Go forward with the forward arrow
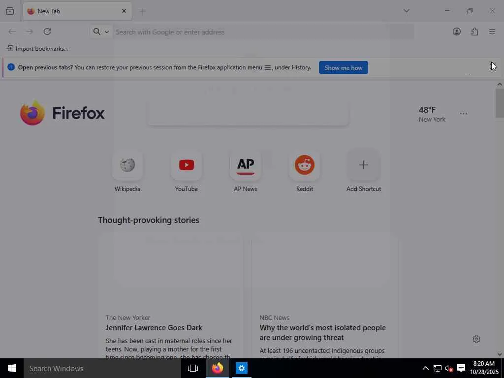504x378 pixels. [30, 31]
